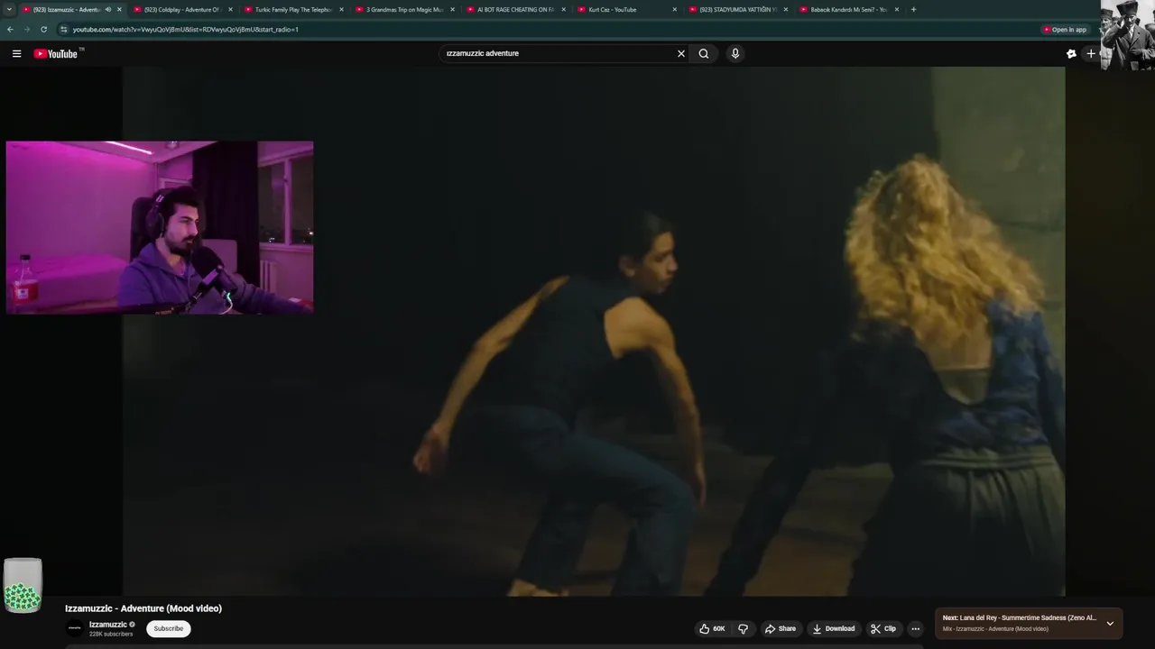
Task: Click the Download button
Action: pyautogui.click(x=833, y=628)
